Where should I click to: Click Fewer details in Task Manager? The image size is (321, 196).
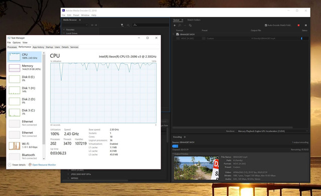[x=17, y=165]
